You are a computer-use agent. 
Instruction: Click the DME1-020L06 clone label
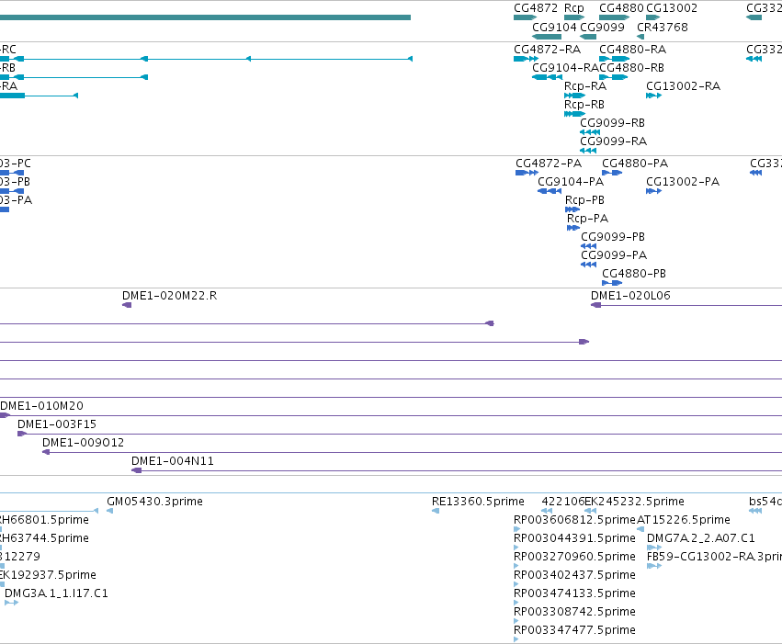click(630, 295)
